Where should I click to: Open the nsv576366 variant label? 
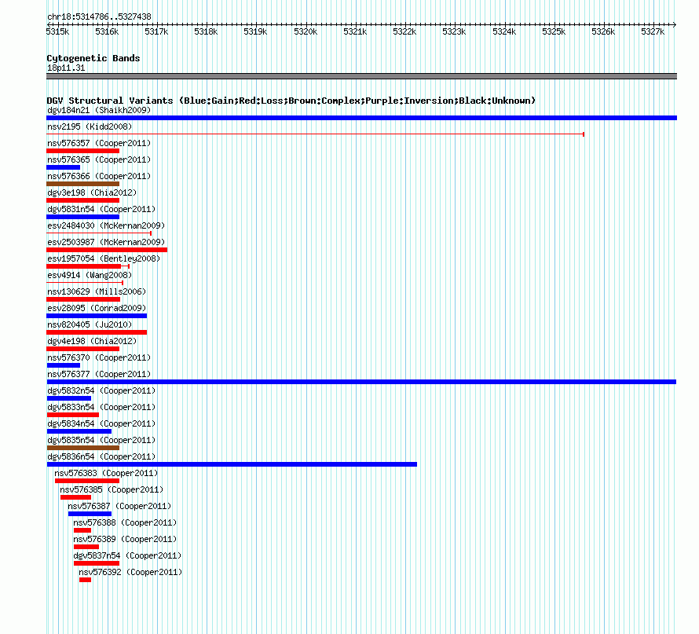tap(99, 176)
